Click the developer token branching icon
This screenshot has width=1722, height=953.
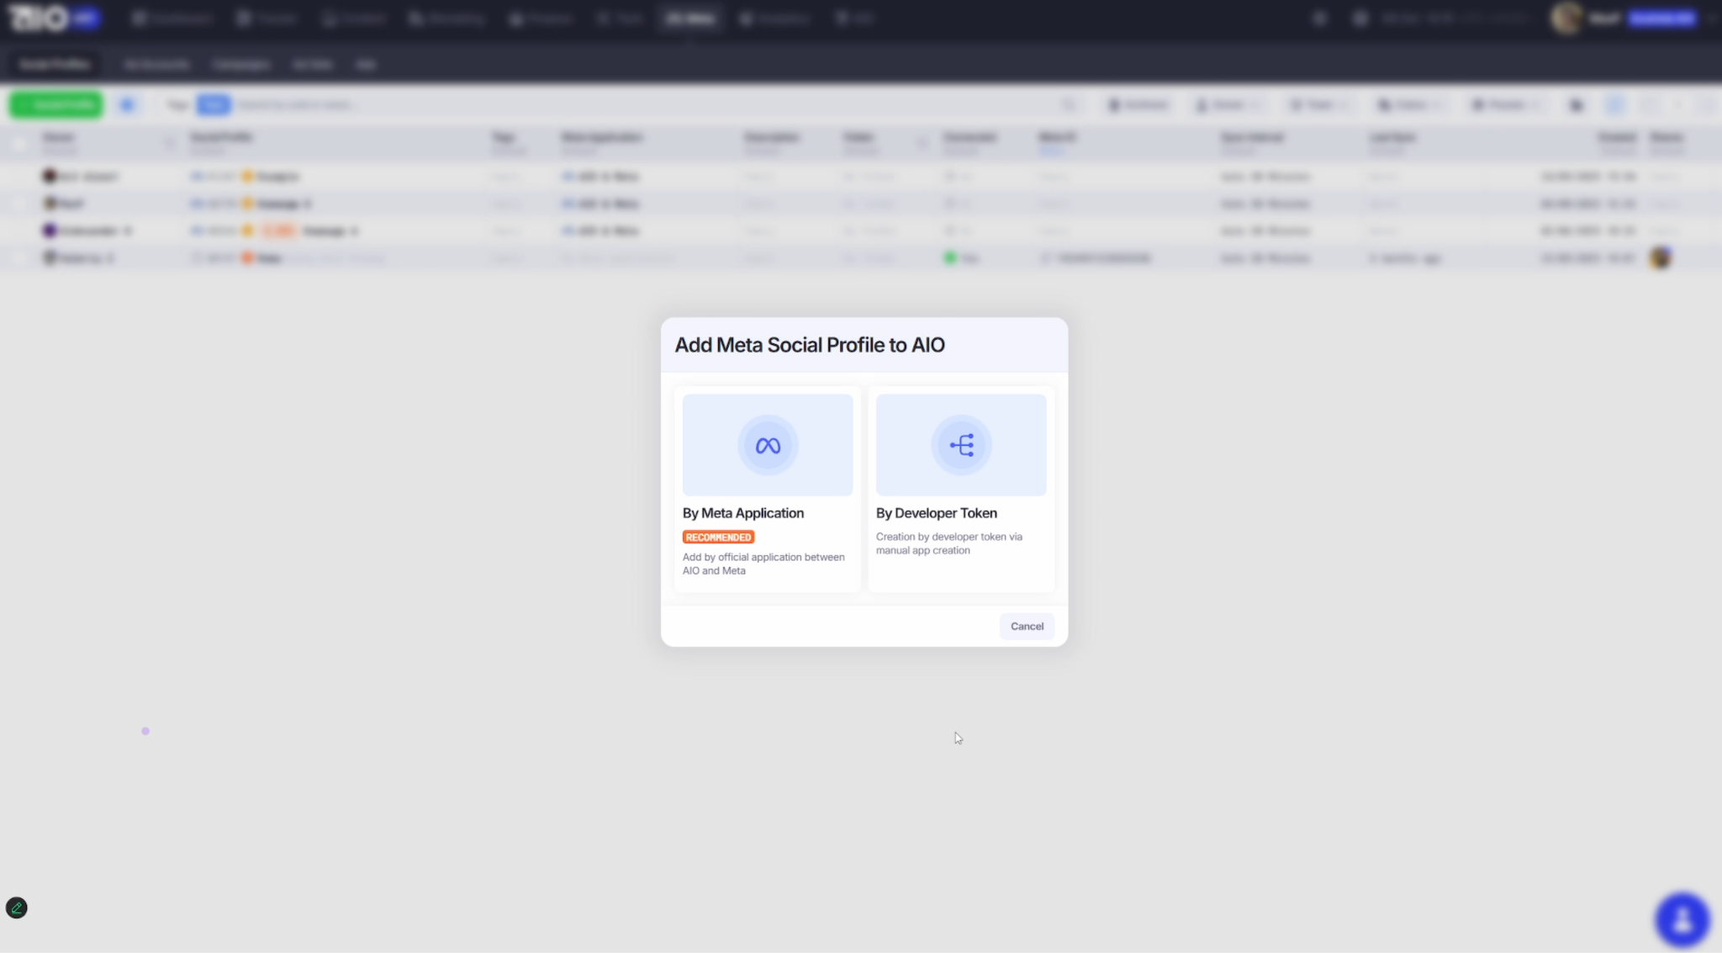(961, 446)
